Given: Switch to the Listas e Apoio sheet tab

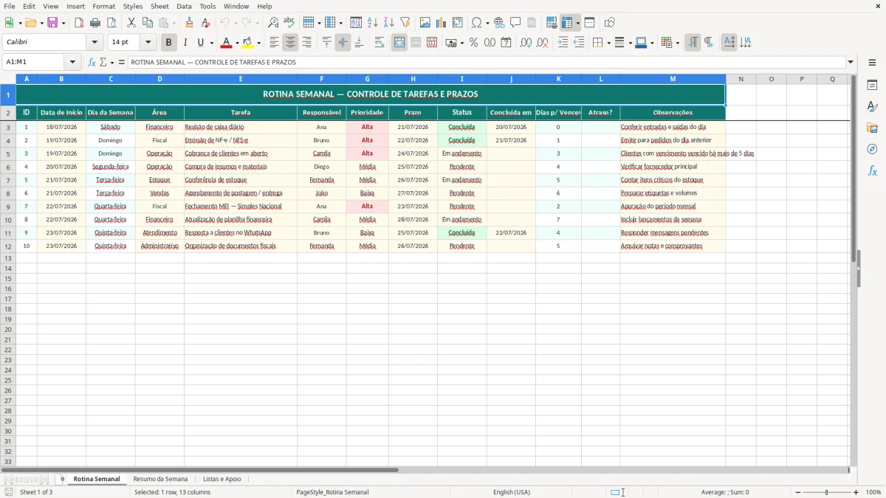Looking at the screenshot, I should click(221, 479).
